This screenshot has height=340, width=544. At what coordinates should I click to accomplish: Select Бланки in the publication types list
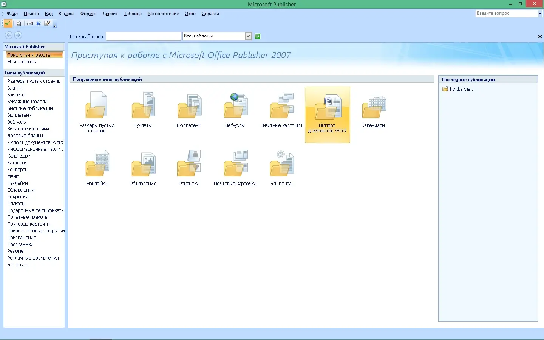(15, 88)
